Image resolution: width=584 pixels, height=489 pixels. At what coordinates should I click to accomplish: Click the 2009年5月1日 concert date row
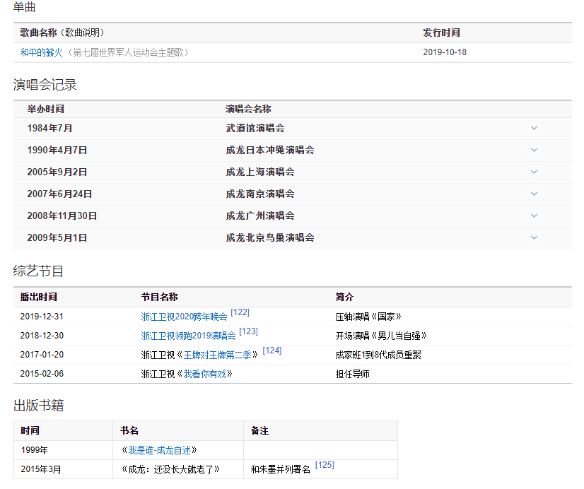pyautogui.click(x=57, y=237)
